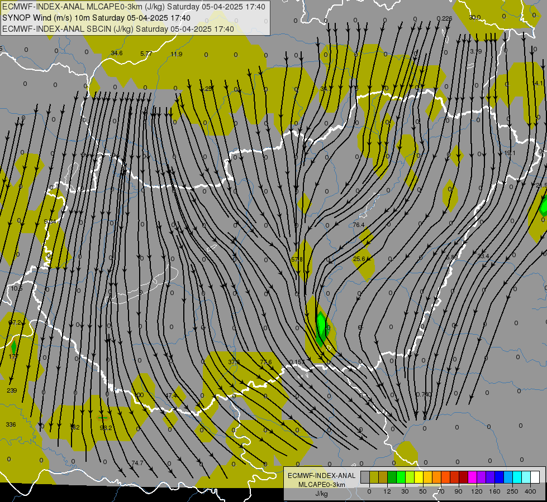The height and width of the screenshot is (502, 547).
Task: Click the map value 47.4
Action: coord(171,395)
